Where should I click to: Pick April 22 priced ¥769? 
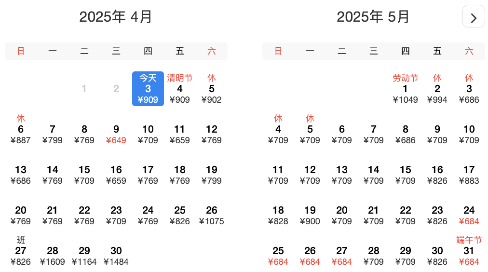[x=84, y=216]
